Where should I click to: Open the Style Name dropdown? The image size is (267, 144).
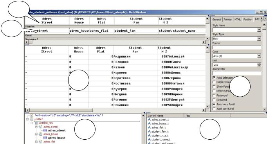(259, 30)
